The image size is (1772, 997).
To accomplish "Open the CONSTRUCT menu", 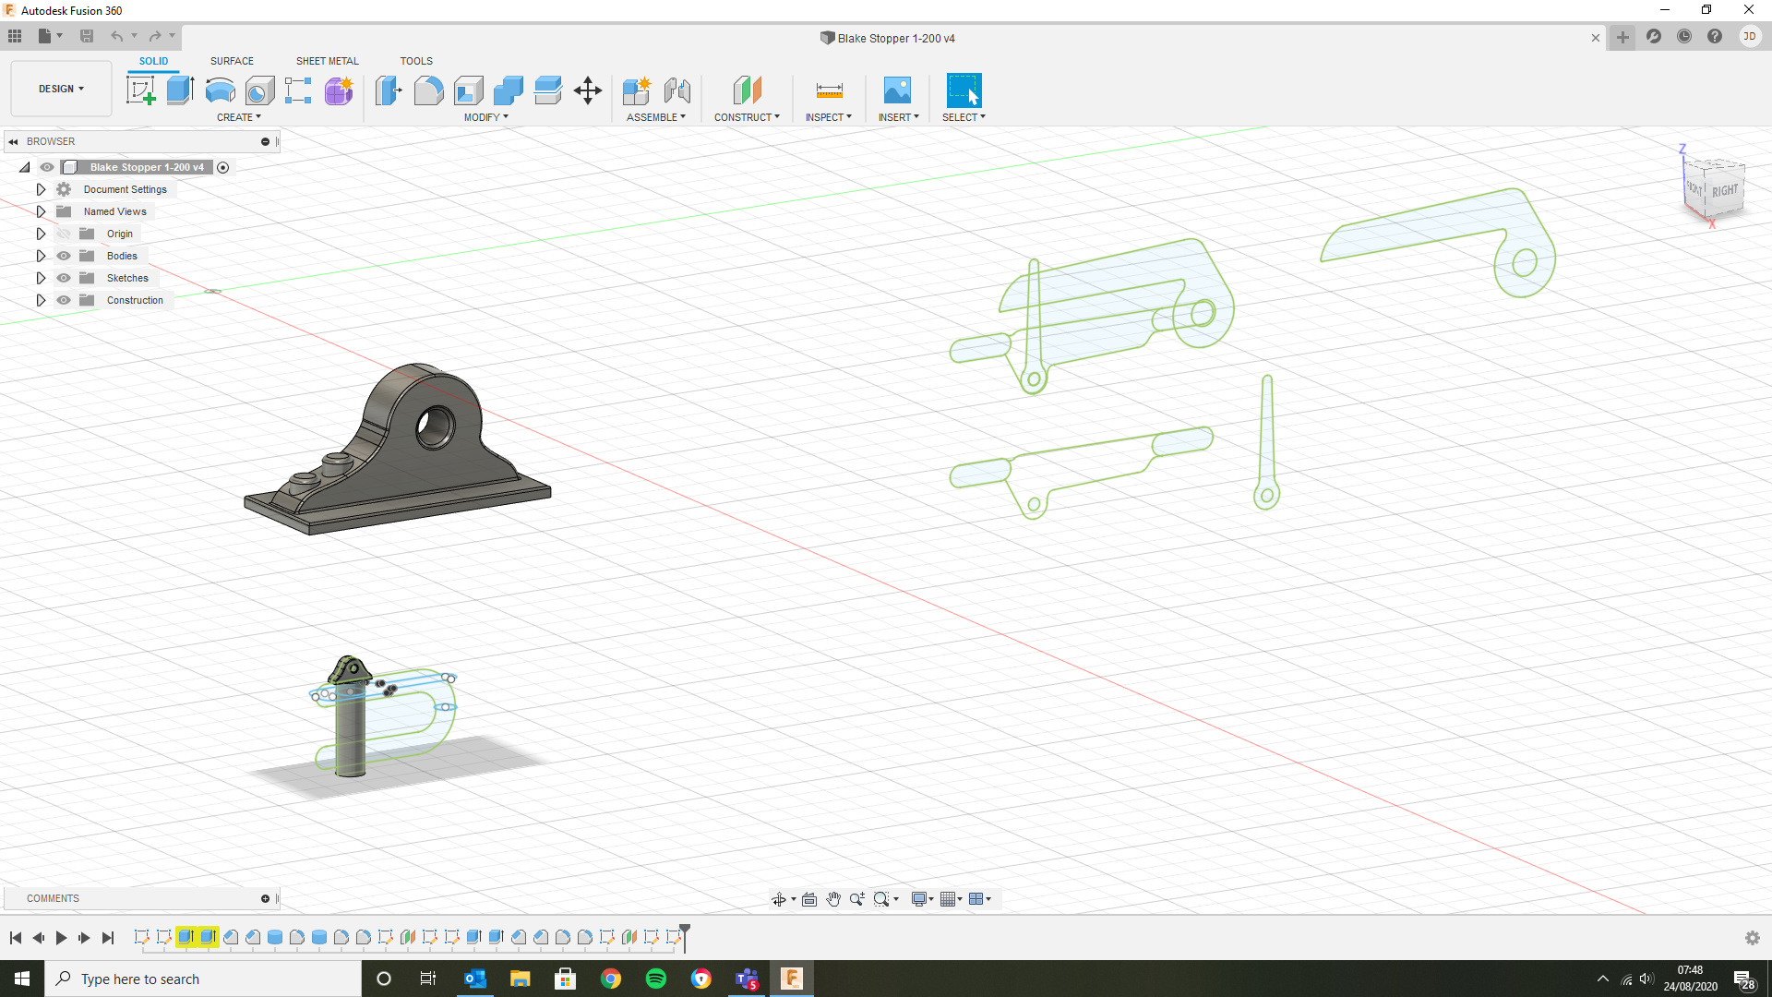I will coord(747,117).
